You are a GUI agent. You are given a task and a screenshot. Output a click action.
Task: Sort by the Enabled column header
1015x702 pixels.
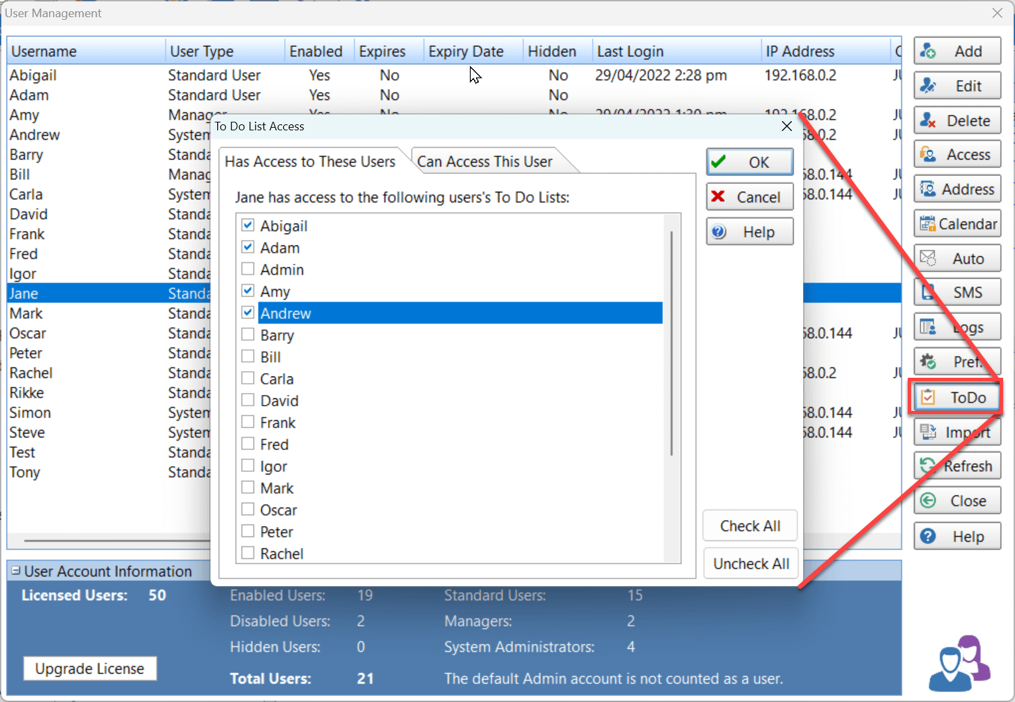[319, 52]
